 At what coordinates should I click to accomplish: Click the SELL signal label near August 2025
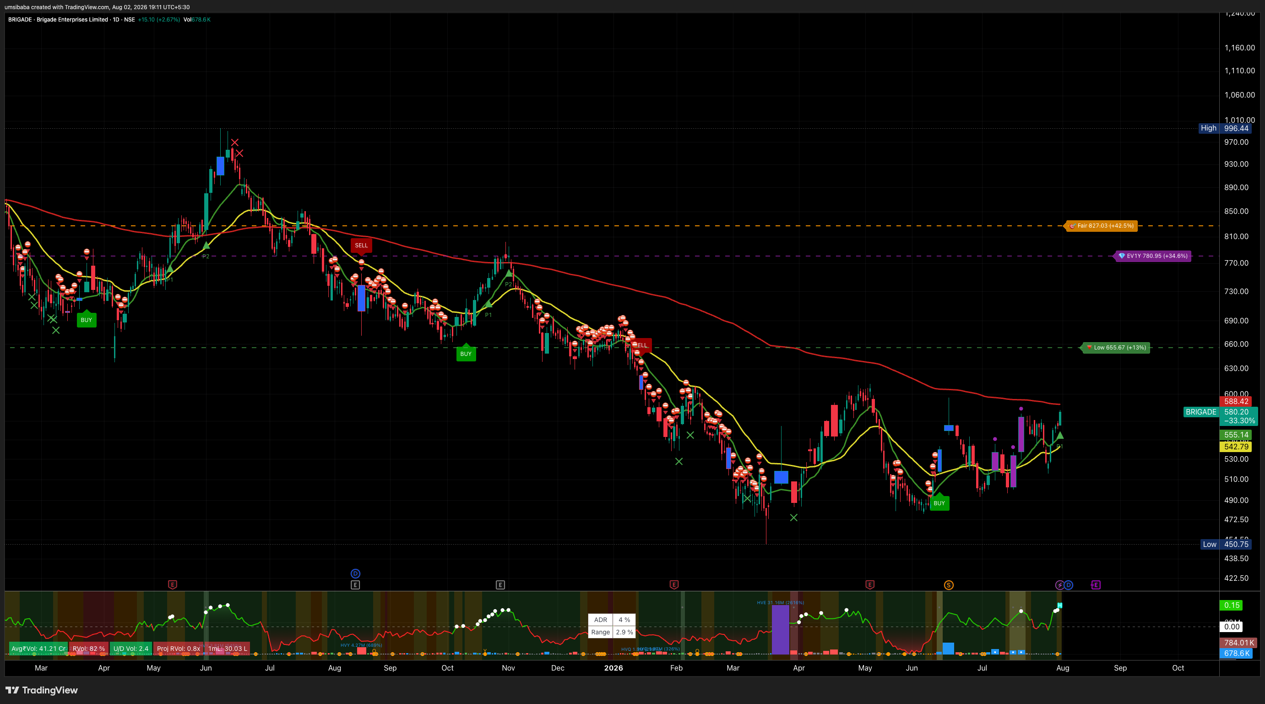(361, 246)
